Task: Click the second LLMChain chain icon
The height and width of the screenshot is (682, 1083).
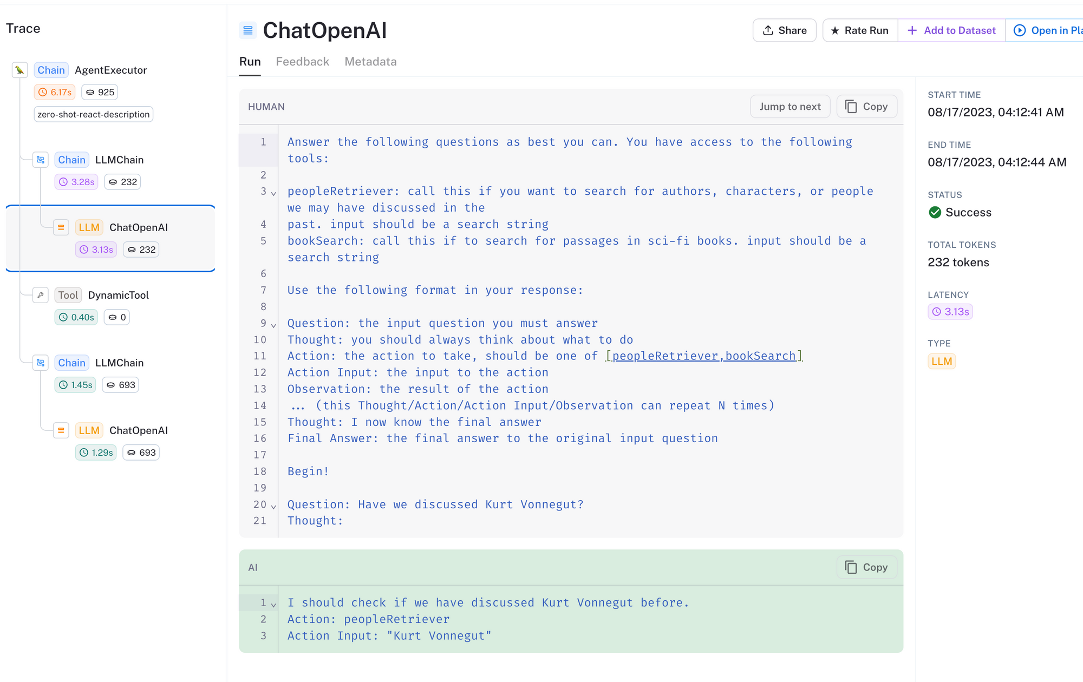Action: coord(41,363)
